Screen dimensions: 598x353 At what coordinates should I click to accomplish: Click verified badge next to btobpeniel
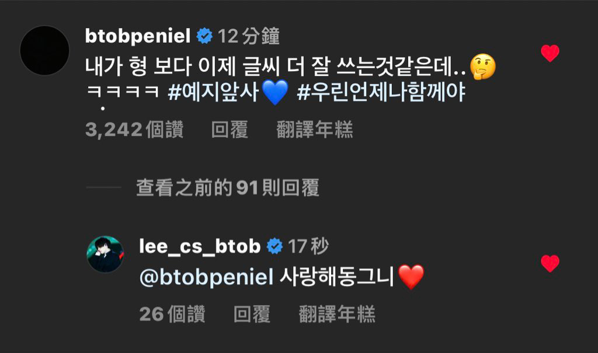pos(204,37)
